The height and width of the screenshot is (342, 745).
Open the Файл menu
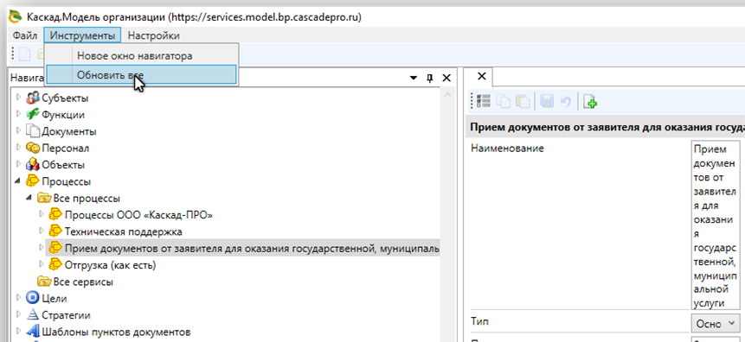[25, 35]
